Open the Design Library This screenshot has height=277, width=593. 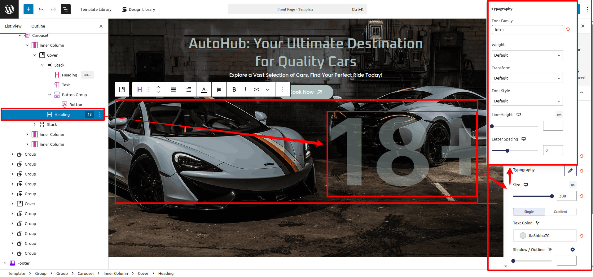pyautogui.click(x=138, y=9)
